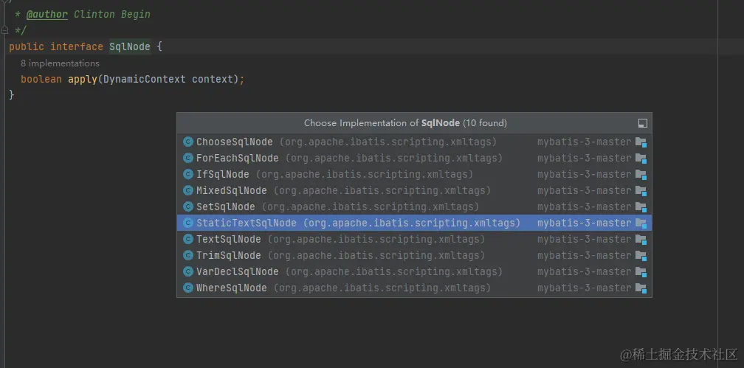Screen dimensions: 744x368
Task: Click the SqlNode interface name in code
Action: click(130, 46)
